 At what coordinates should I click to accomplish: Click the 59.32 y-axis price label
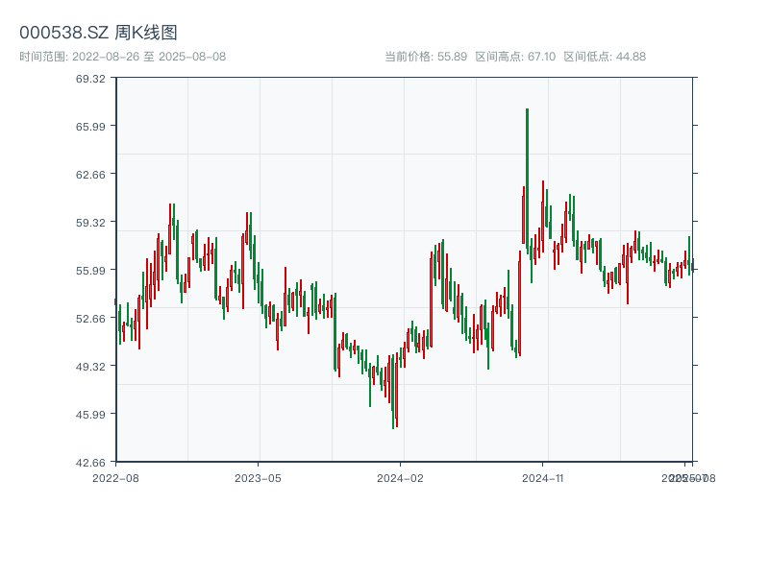tap(90, 222)
